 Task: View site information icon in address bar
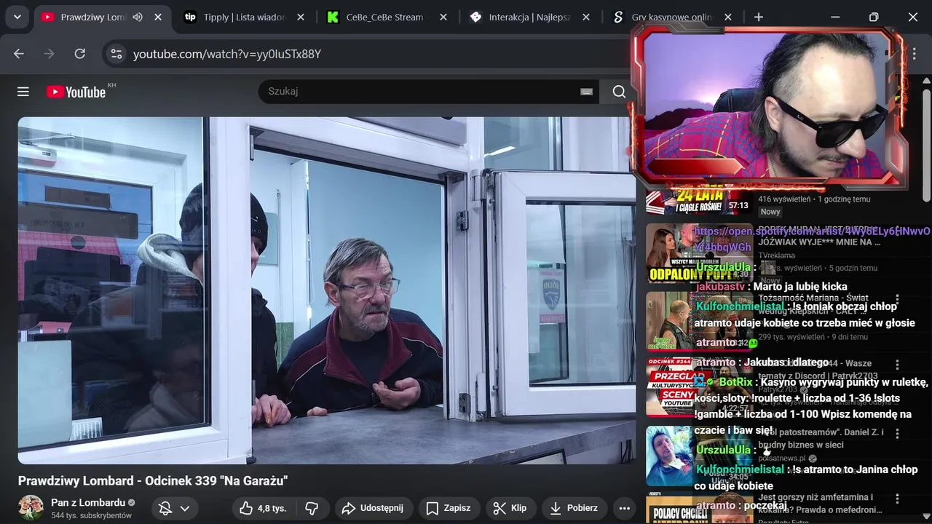coord(116,54)
